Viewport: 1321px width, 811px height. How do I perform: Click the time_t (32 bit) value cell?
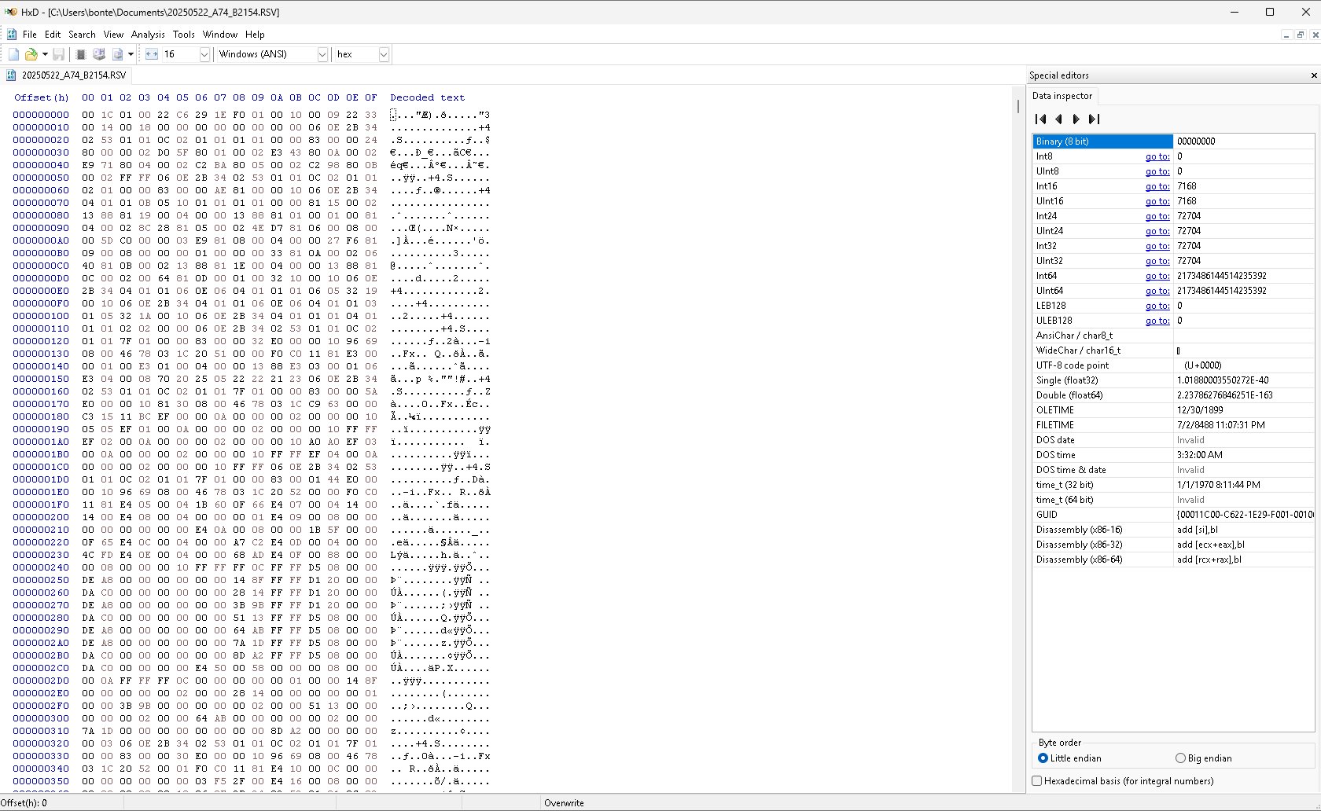click(x=1243, y=485)
